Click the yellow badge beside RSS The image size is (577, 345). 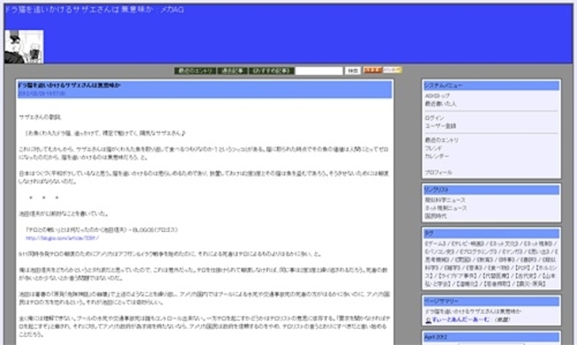tap(392, 70)
